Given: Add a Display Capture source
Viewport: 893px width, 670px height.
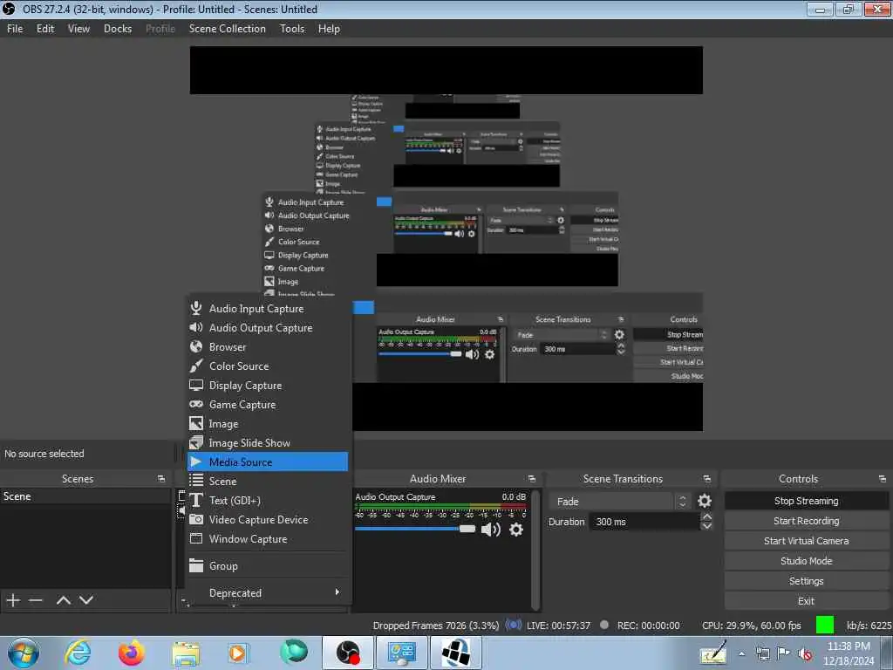Looking at the screenshot, I should (268, 386).
